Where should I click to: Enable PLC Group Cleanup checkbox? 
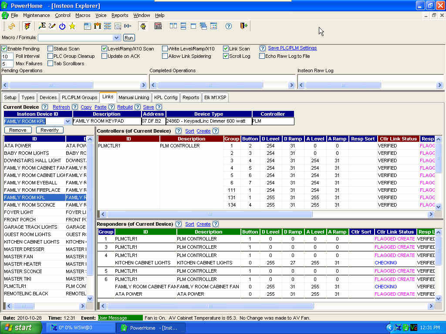click(51, 56)
